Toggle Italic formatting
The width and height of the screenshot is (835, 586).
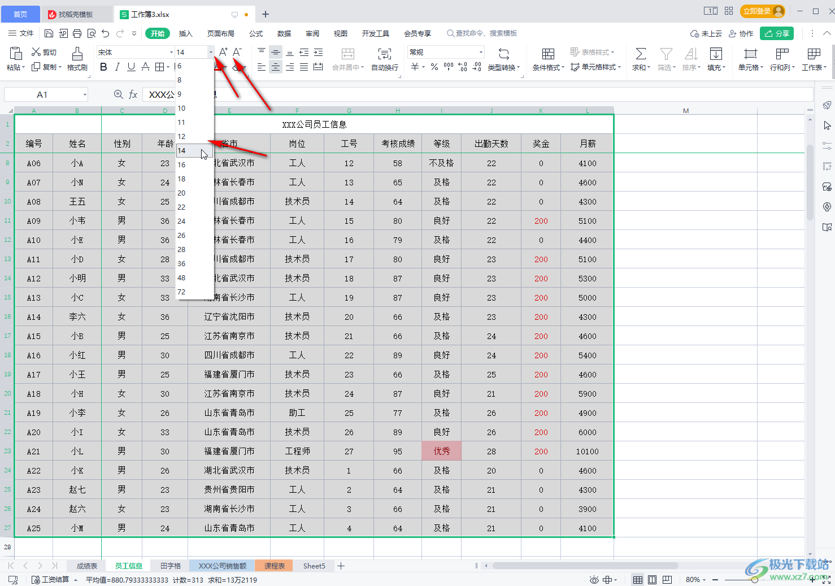pos(117,67)
